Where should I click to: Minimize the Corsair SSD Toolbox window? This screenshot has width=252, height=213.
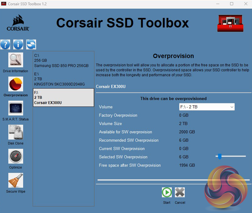point(218,4)
